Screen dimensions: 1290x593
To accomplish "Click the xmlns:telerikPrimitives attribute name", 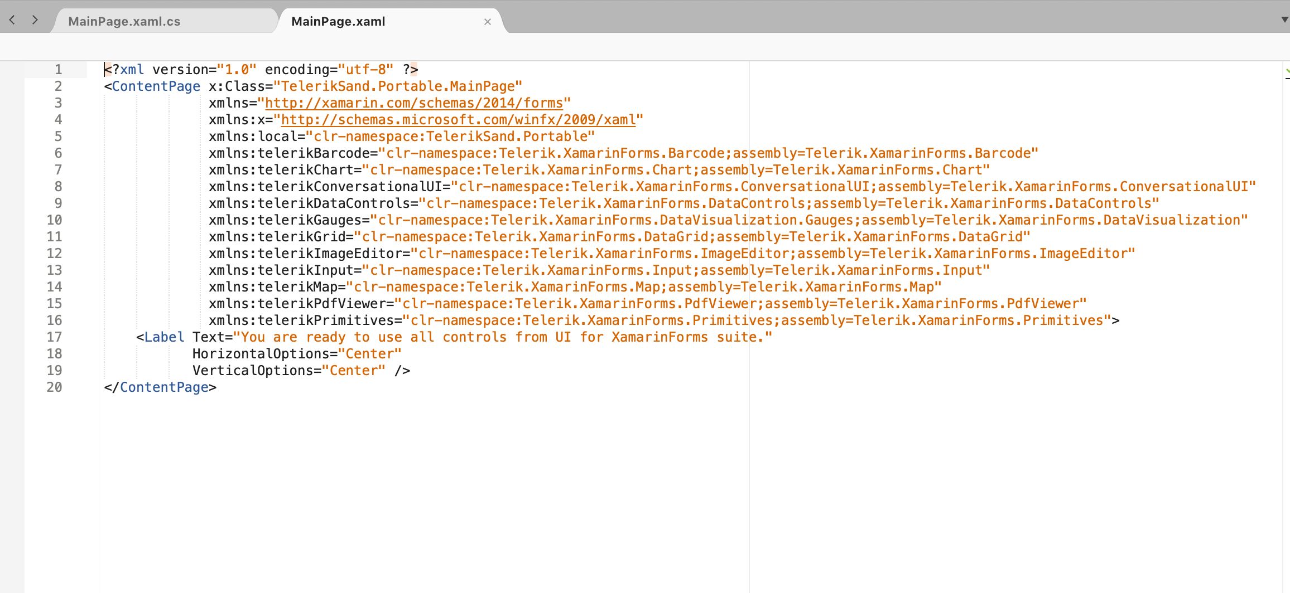I will point(301,320).
